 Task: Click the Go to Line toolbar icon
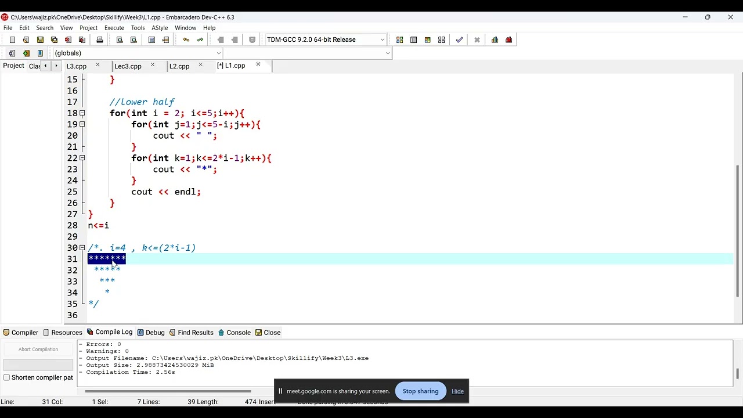(x=165, y=39)
